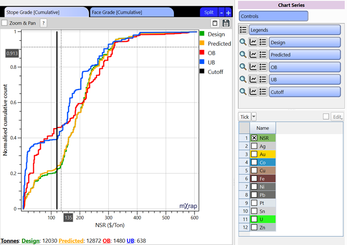The height and width of the screenshot is (245, 347).
Task: Click the question mark help button
Action: point(43,23)
